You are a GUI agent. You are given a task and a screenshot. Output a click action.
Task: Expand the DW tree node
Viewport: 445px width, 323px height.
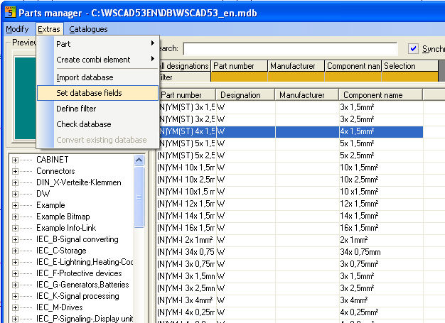pyautogui.click(x=16, y=194)
